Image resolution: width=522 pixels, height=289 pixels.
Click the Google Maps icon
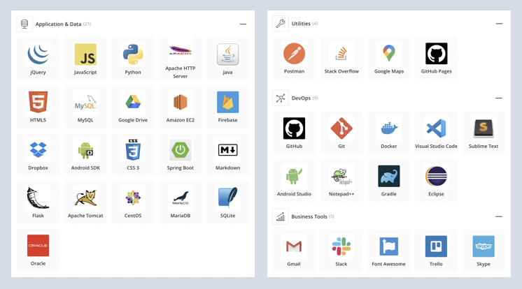tap(389, 54)
